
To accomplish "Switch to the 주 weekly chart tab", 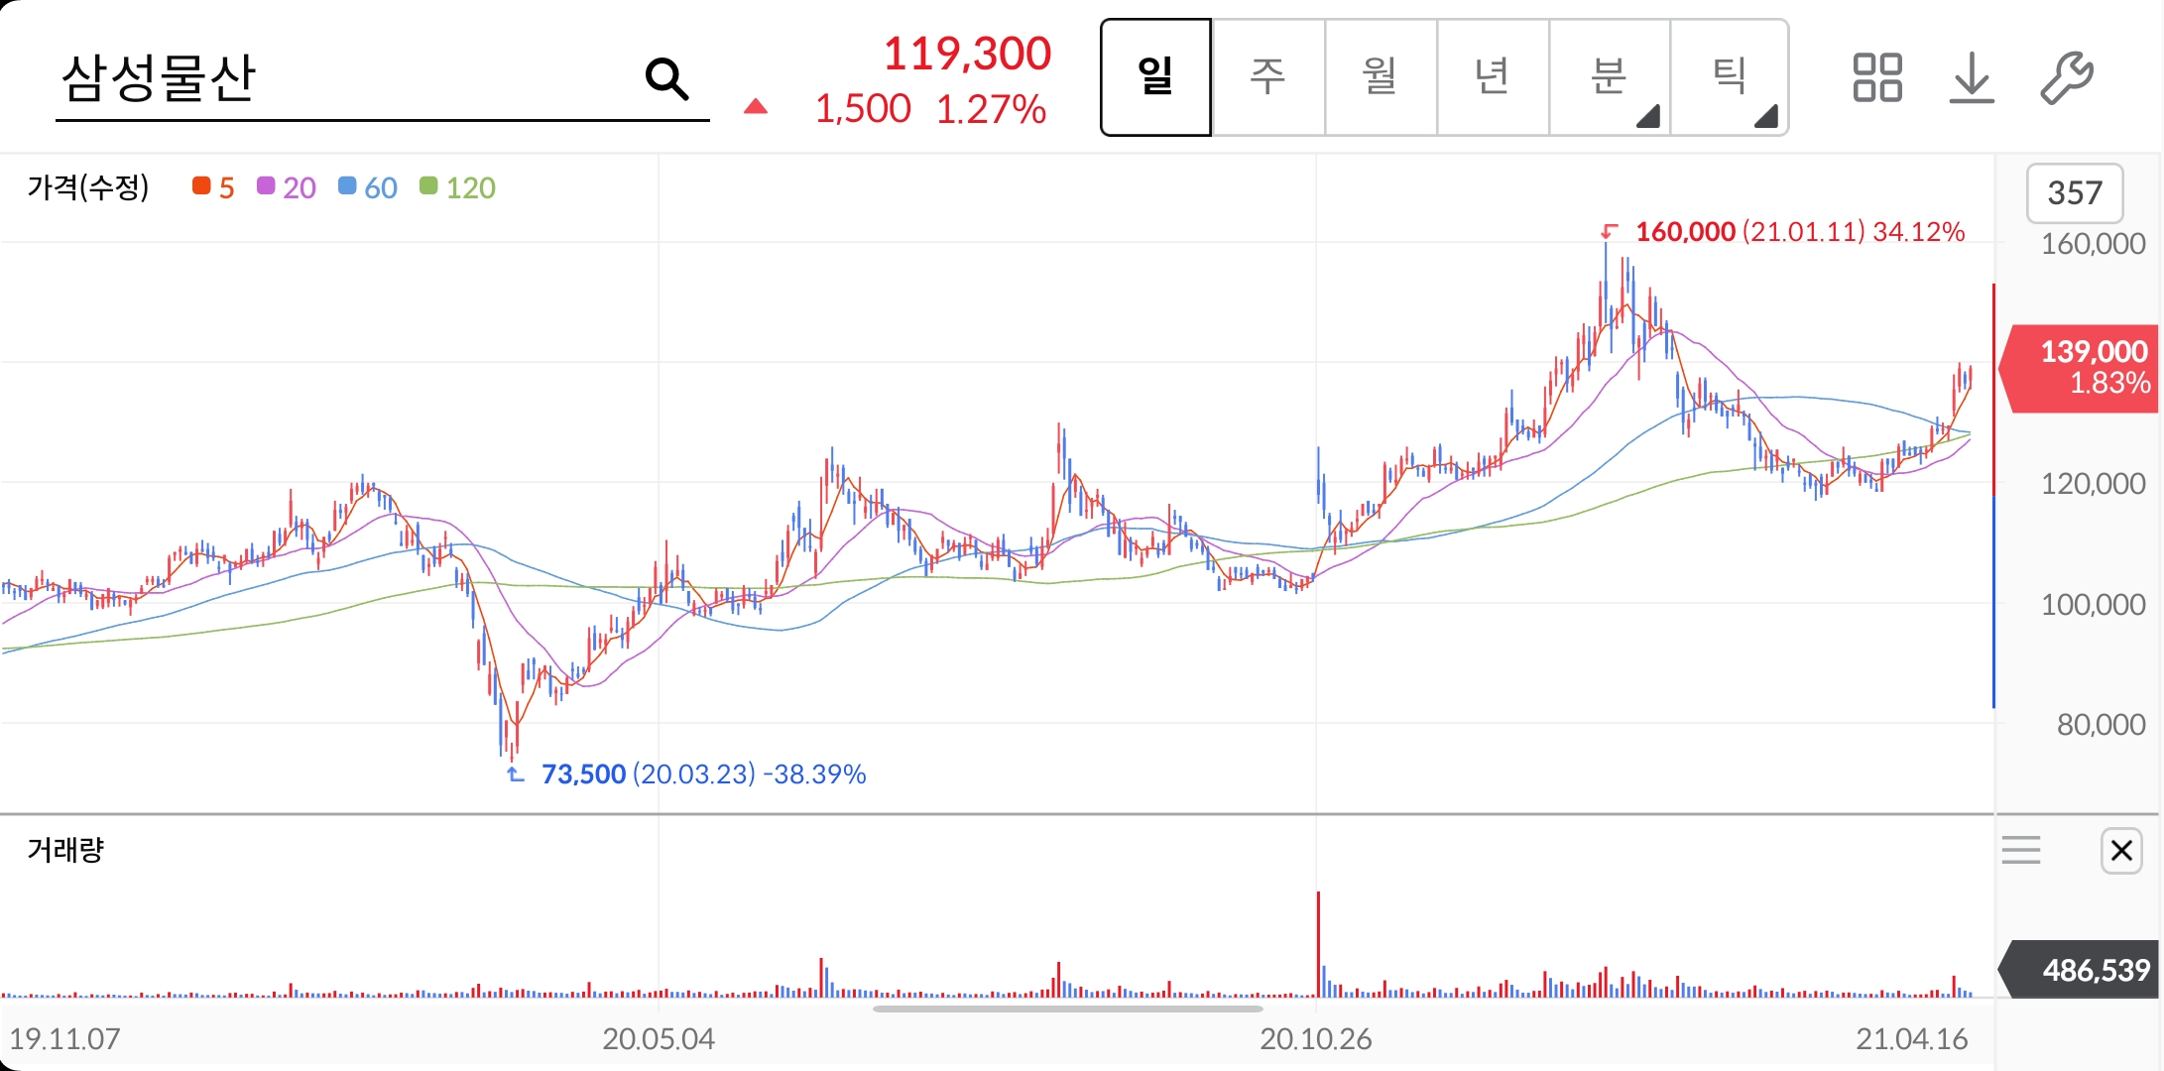I will pyautogui.click(x=1267, y=77).
